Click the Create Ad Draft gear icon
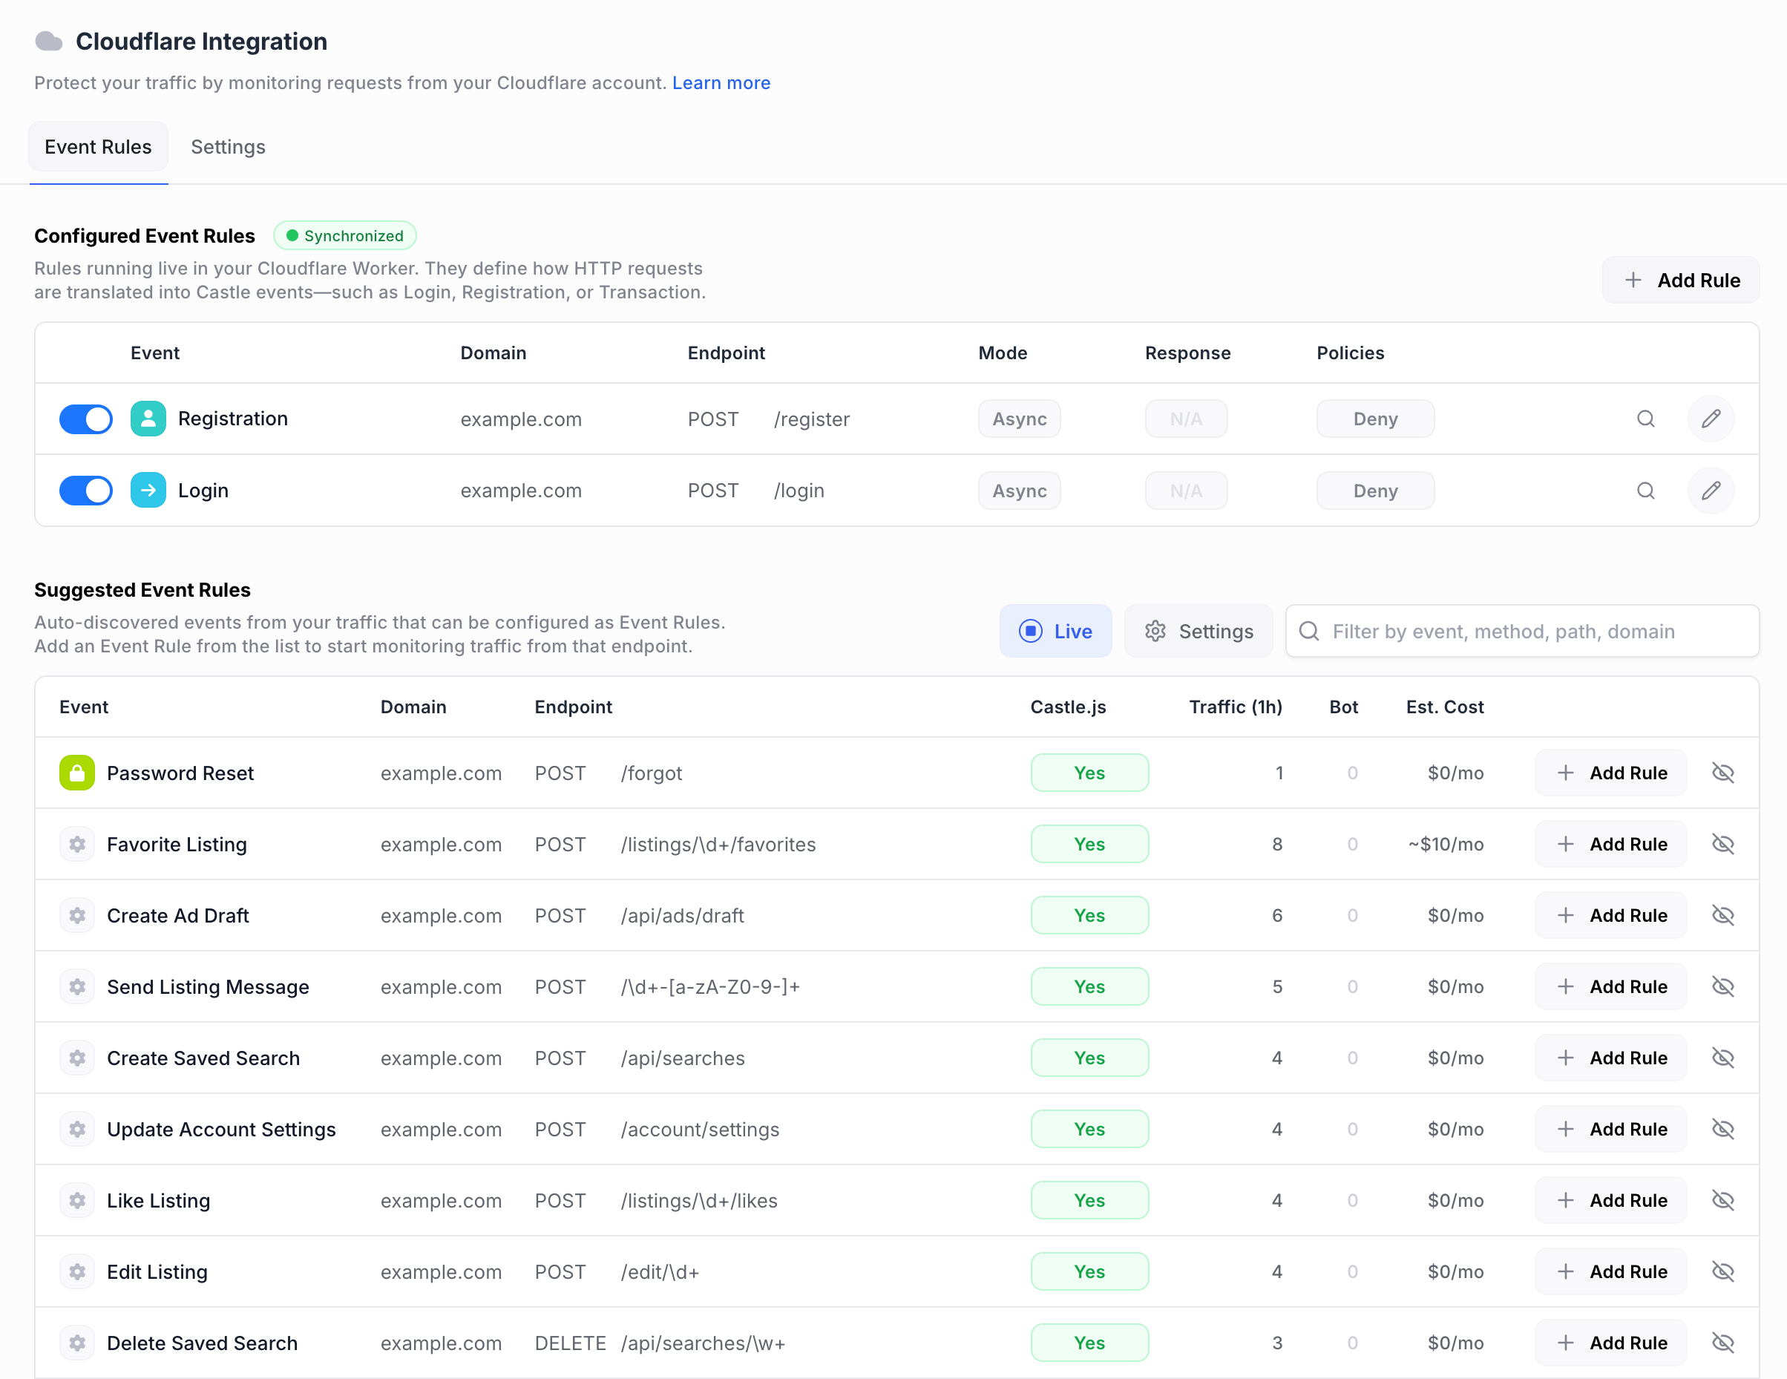Image resolution: width=1787 pixels, height=1379 pixels. (x=77, y=915)
